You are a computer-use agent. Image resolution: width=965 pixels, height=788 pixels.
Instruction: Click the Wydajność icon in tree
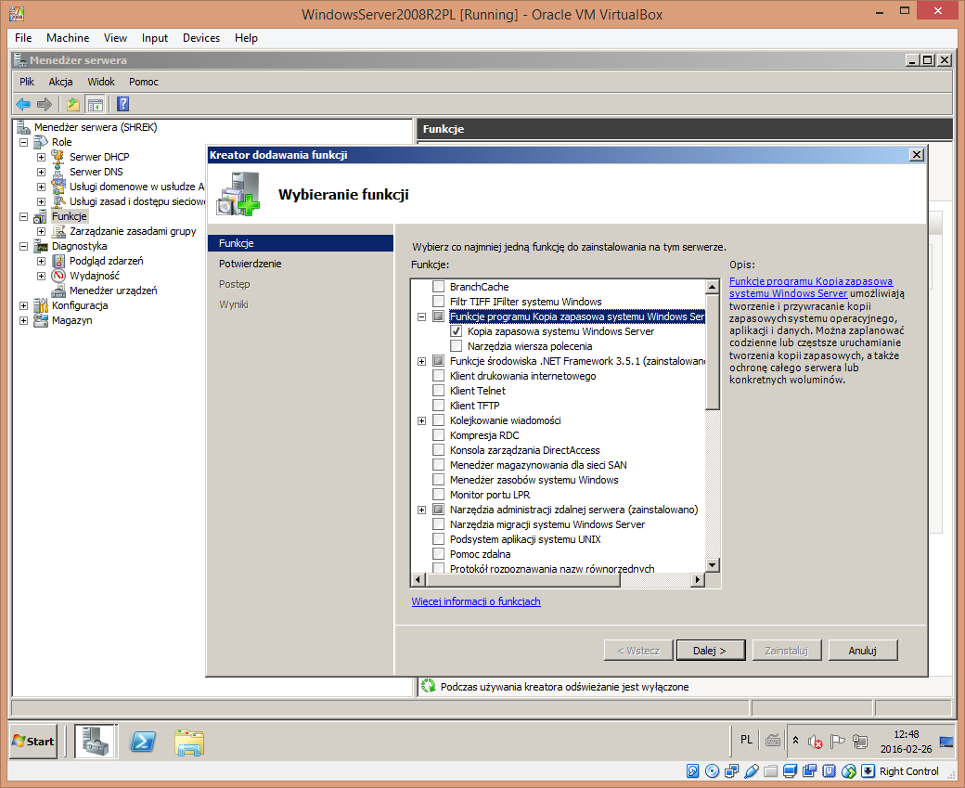pos(58,276)
